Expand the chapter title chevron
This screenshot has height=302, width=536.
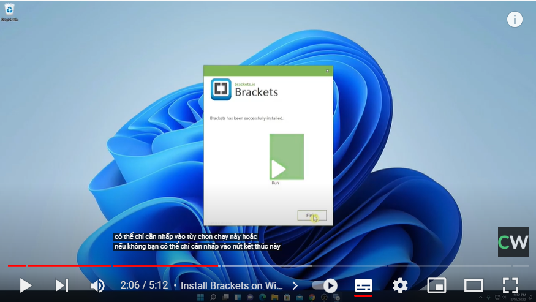point(295,285)
